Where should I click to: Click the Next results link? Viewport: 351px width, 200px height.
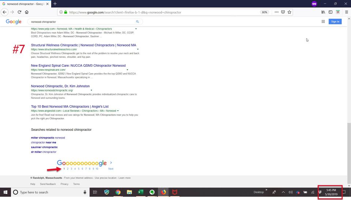pyautogui.click(x=111, y=169)
